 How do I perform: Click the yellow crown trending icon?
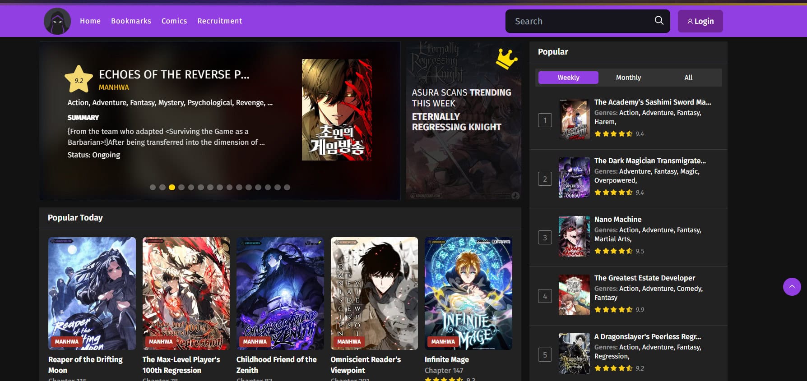pyautogui.click(x=506, y=59)
